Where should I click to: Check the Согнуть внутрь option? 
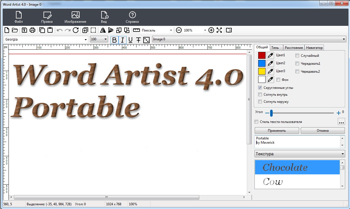260,95
